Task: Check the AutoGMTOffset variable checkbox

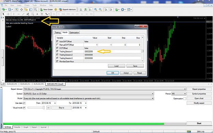Action: tap(57, 41)
